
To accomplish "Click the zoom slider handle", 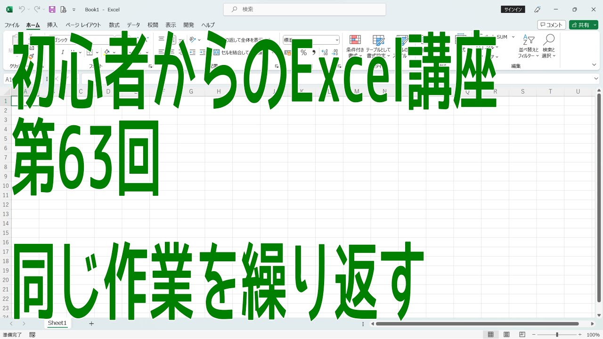I will [x=557, y=335].
